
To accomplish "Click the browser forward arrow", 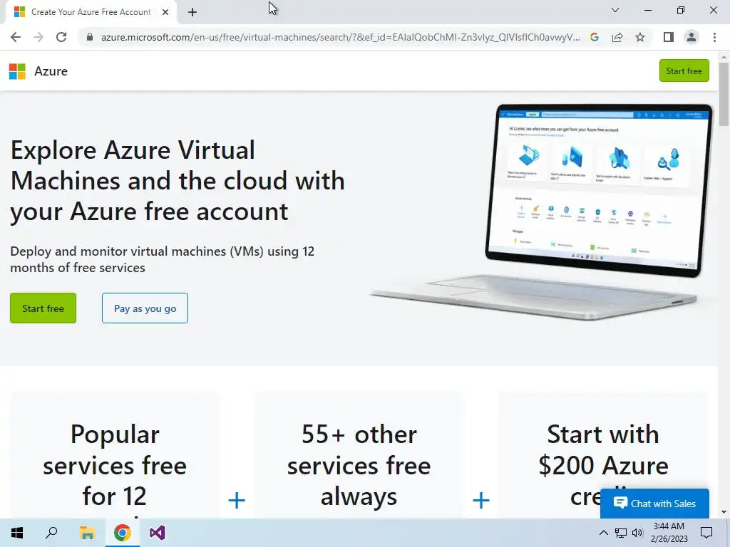I will 38,37.
